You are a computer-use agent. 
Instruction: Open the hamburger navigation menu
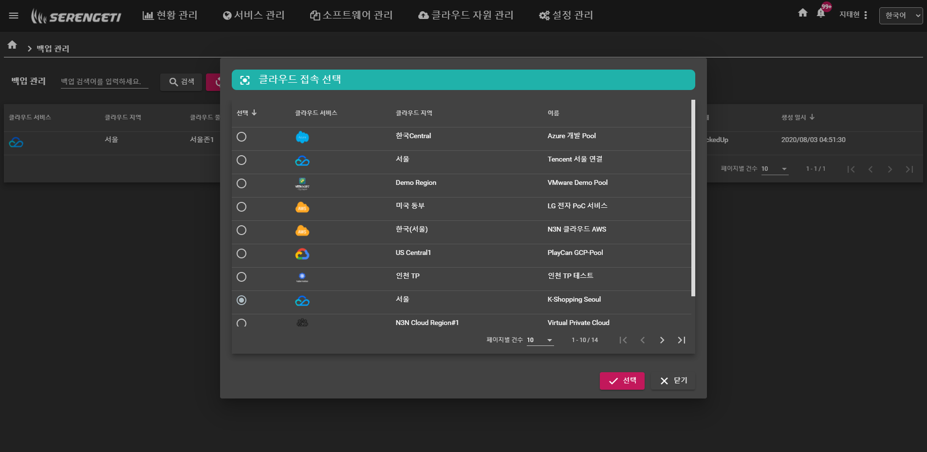tap(14, 16)
